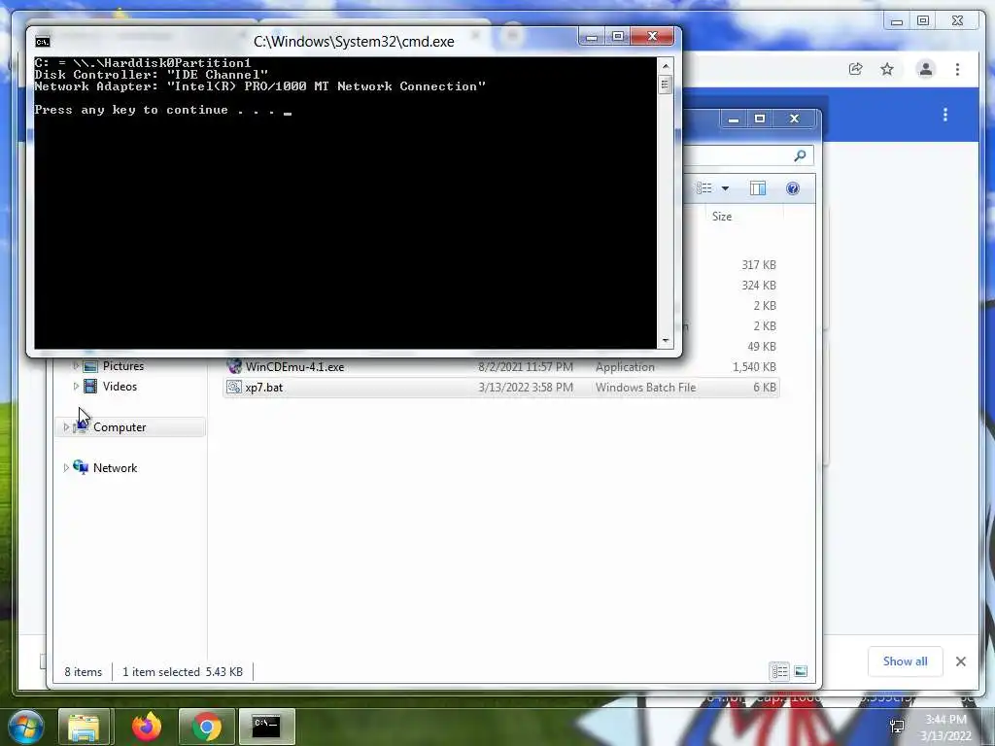
Task: Sort files by the Size column
Action: 722,217
